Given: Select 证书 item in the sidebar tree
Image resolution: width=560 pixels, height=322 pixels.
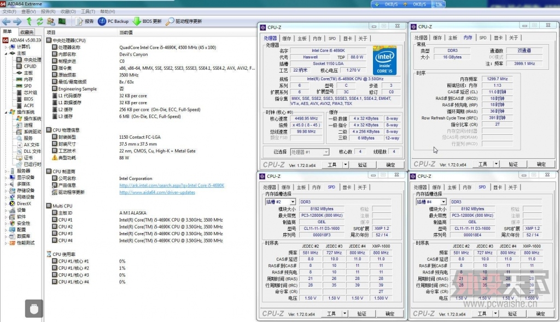Looking at the screenshot, I should pos(28,158).
